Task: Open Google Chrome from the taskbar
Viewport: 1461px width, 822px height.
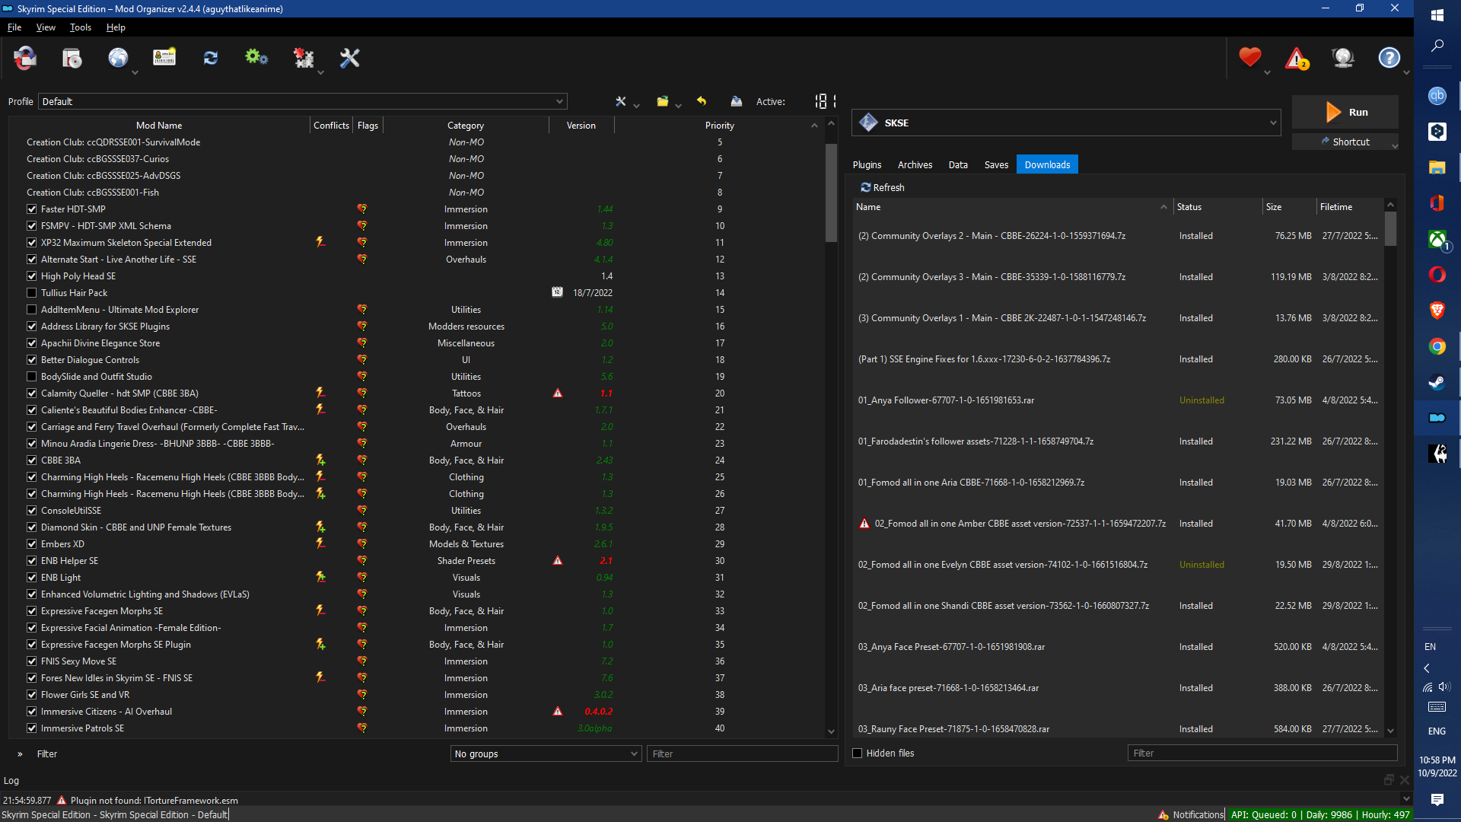Action: 1437,346
